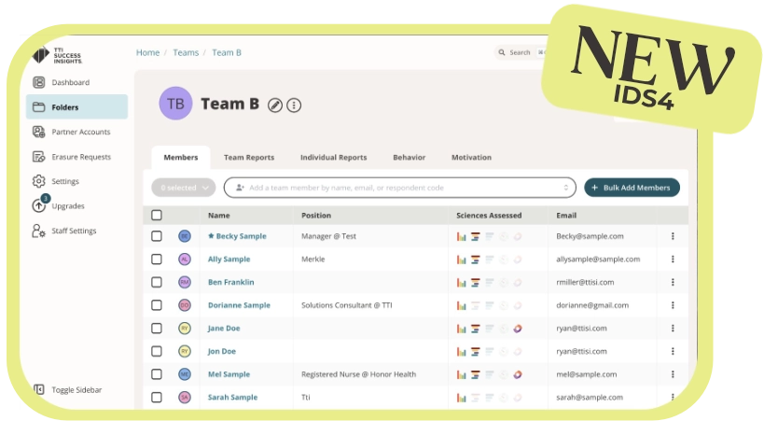Open row menu for Dorianne Sample

point(673,305)
